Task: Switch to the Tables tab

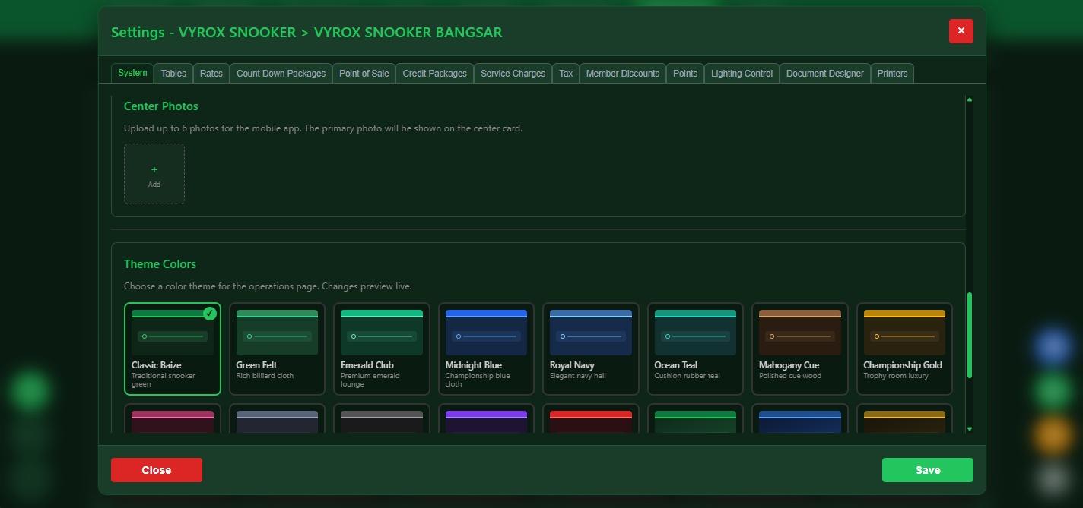Action: click(173, 73)
